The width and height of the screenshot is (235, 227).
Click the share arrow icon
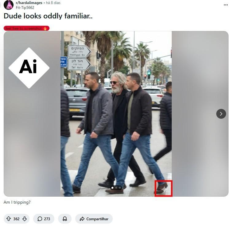pos(82,219)
